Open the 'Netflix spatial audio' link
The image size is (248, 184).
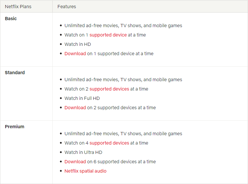coord(85,171)
